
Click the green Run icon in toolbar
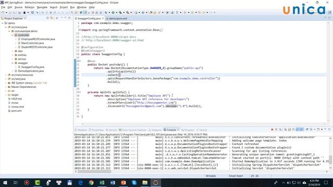[113, 12]
